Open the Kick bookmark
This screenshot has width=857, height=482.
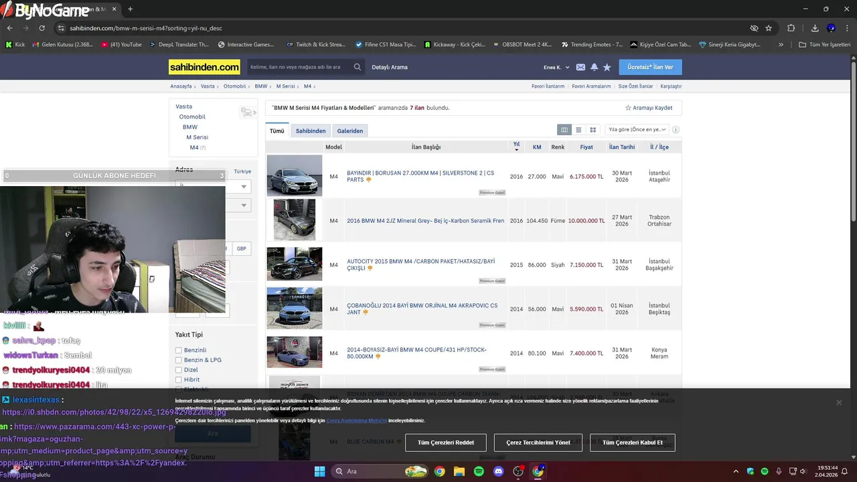[x=15, y=45]
